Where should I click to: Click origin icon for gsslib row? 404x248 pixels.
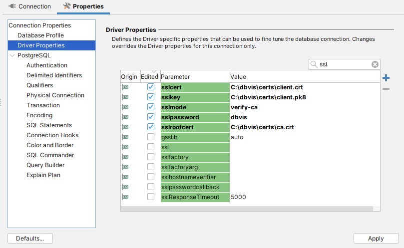pyautogui.click(x=125, y=137)
